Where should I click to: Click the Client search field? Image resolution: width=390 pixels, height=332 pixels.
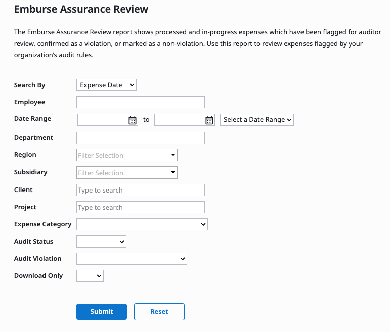pos(141,190)
